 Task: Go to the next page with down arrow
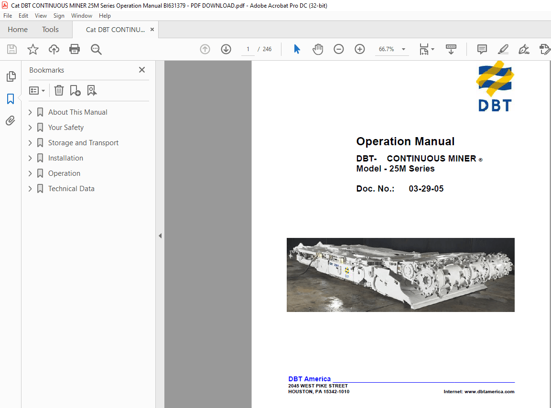[226, 49]
